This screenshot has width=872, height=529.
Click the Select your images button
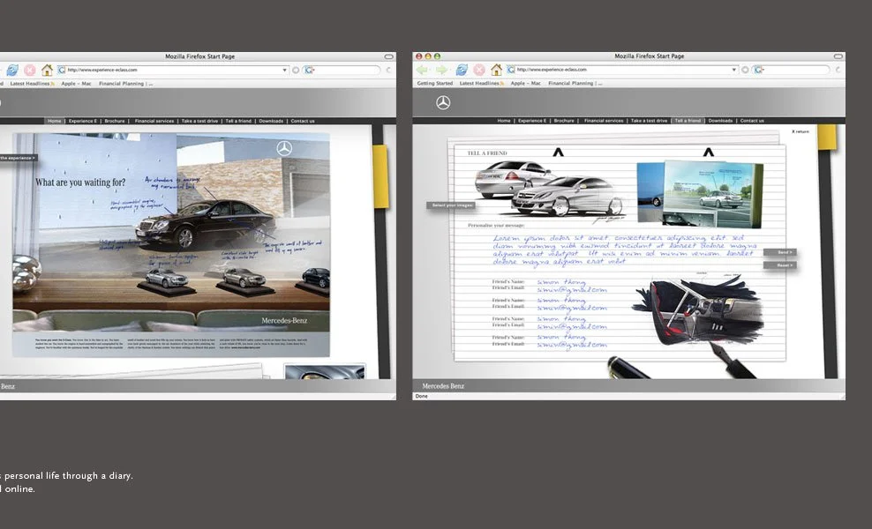tap(451, 205)
